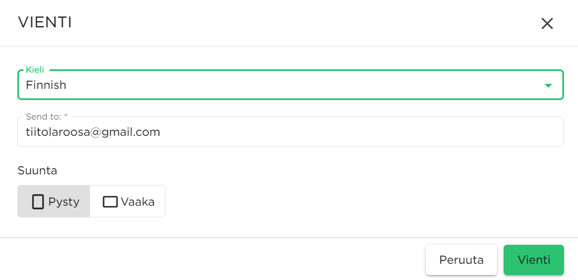Click inside the Send to email field
The image size is (578, 280).
click(291, 131)
